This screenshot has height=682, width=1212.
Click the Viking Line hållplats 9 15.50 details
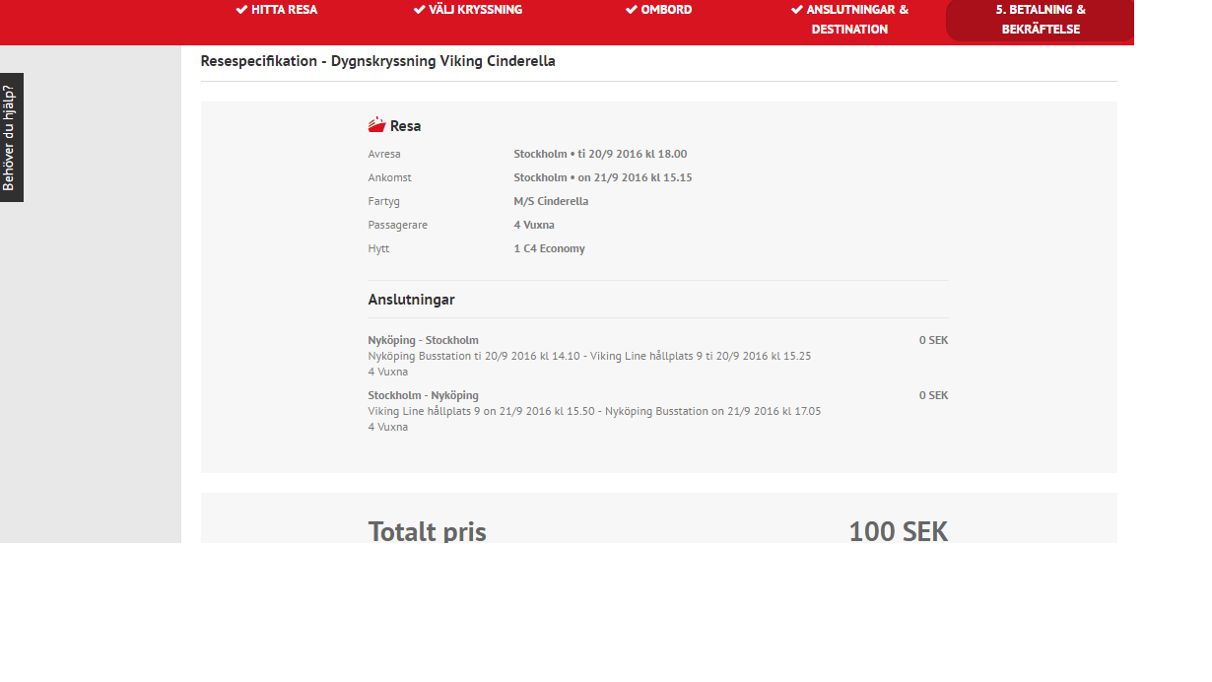tap(594, 411)
